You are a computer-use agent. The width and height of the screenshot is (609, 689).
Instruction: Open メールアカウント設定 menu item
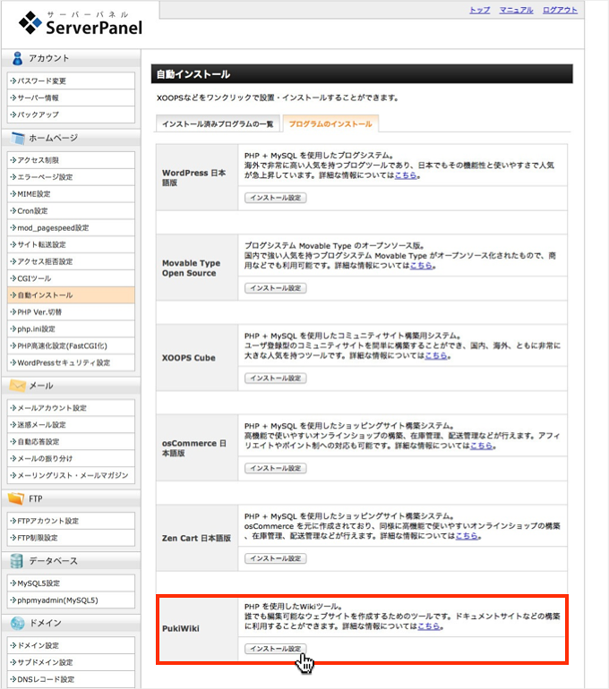coord(72,408)
